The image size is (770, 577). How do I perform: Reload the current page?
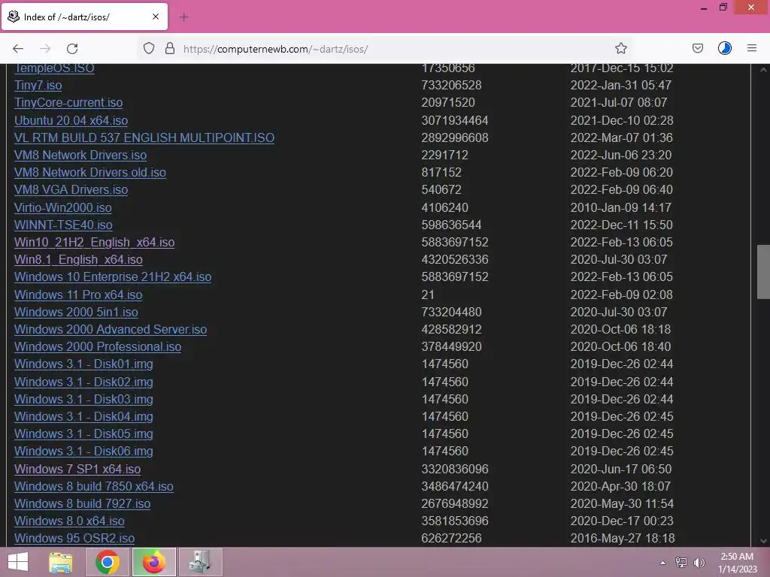point(72,49)
